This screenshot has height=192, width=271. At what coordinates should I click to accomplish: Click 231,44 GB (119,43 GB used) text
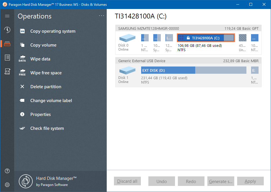[164, 78]
